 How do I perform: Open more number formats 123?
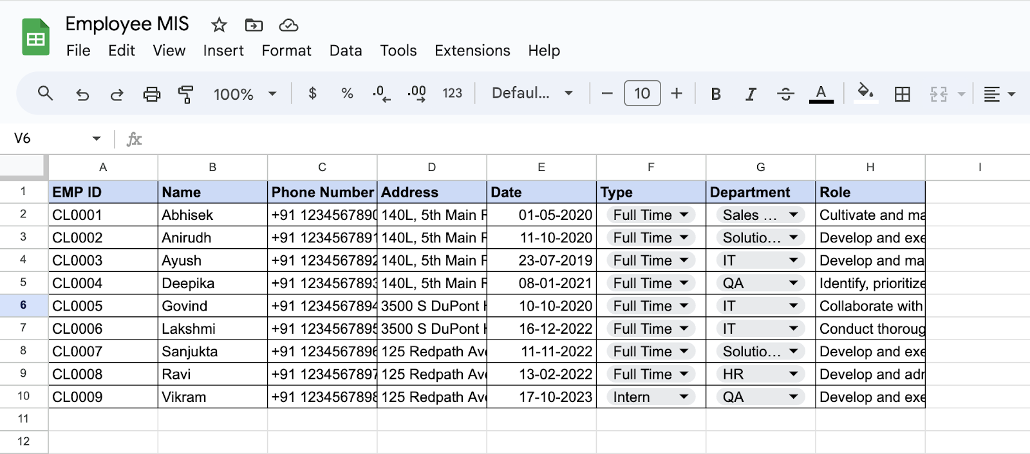[452, 93]
